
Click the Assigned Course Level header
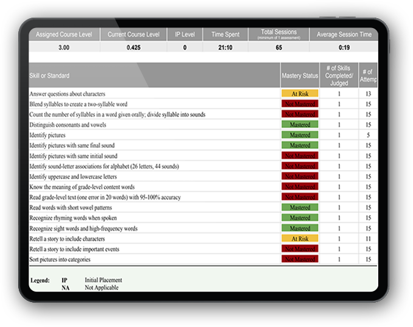[64, 35]
